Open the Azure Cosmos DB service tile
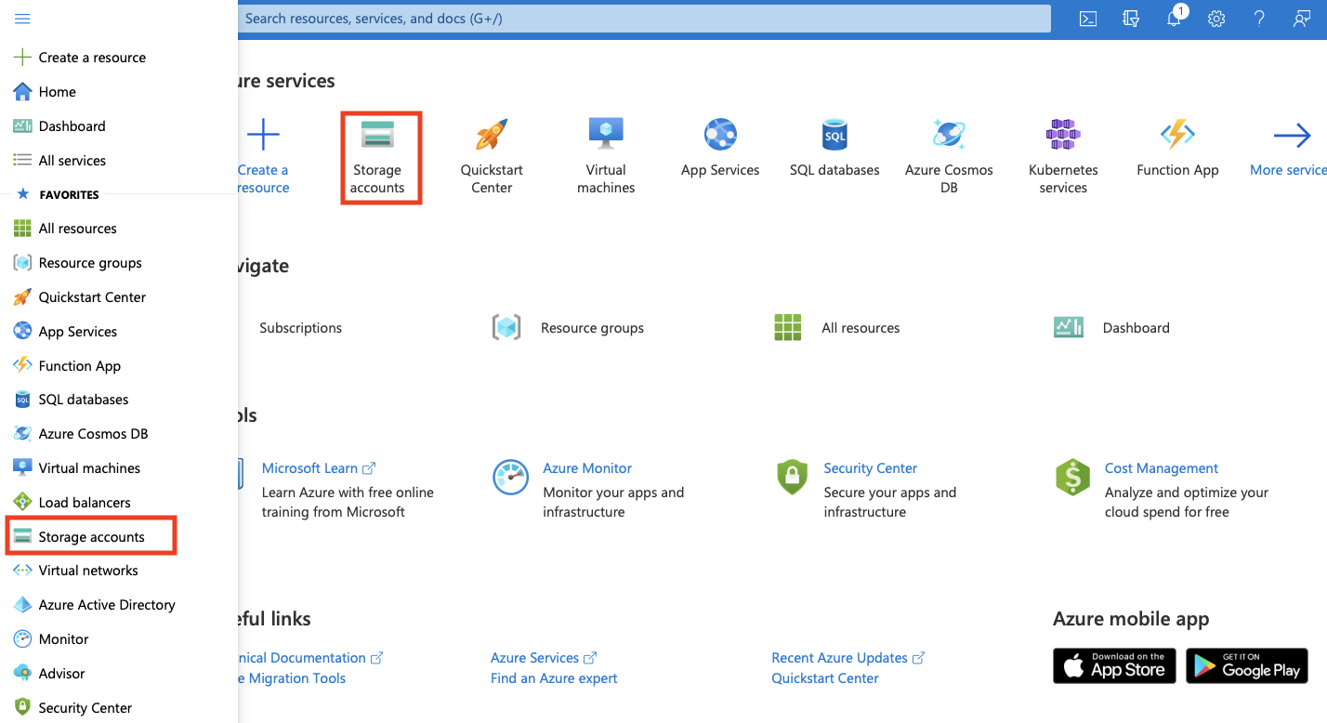Viewport: 1327px width, 723px height. (x=949, y=155)
